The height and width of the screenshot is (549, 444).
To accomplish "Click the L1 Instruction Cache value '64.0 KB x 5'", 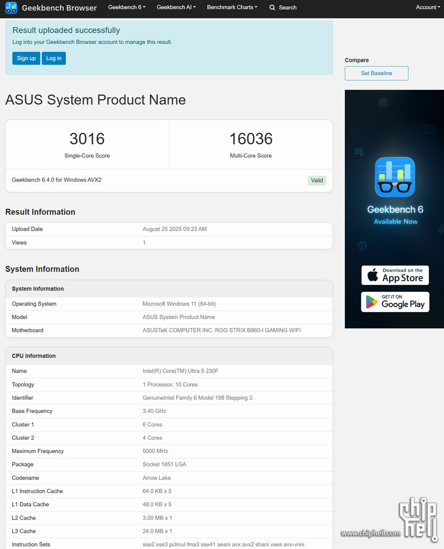I will click(157, 491).
